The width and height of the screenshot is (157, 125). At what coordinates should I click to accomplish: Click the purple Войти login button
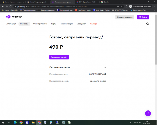click(143, 17)
